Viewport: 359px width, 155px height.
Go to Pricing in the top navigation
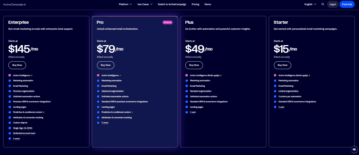195,4
